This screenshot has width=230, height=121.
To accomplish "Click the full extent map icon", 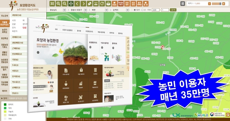I will tap(52, 4).
